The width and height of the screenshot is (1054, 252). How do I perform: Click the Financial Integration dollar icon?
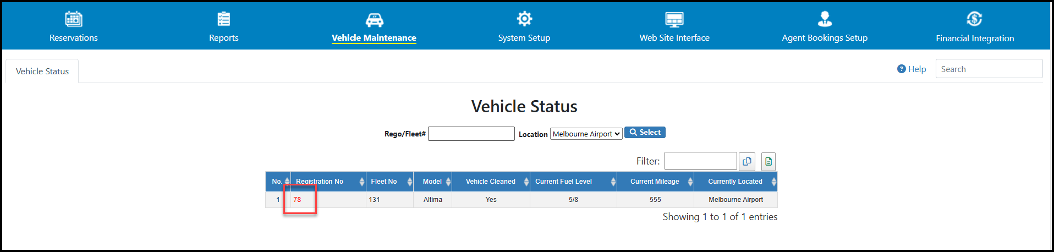975,19
